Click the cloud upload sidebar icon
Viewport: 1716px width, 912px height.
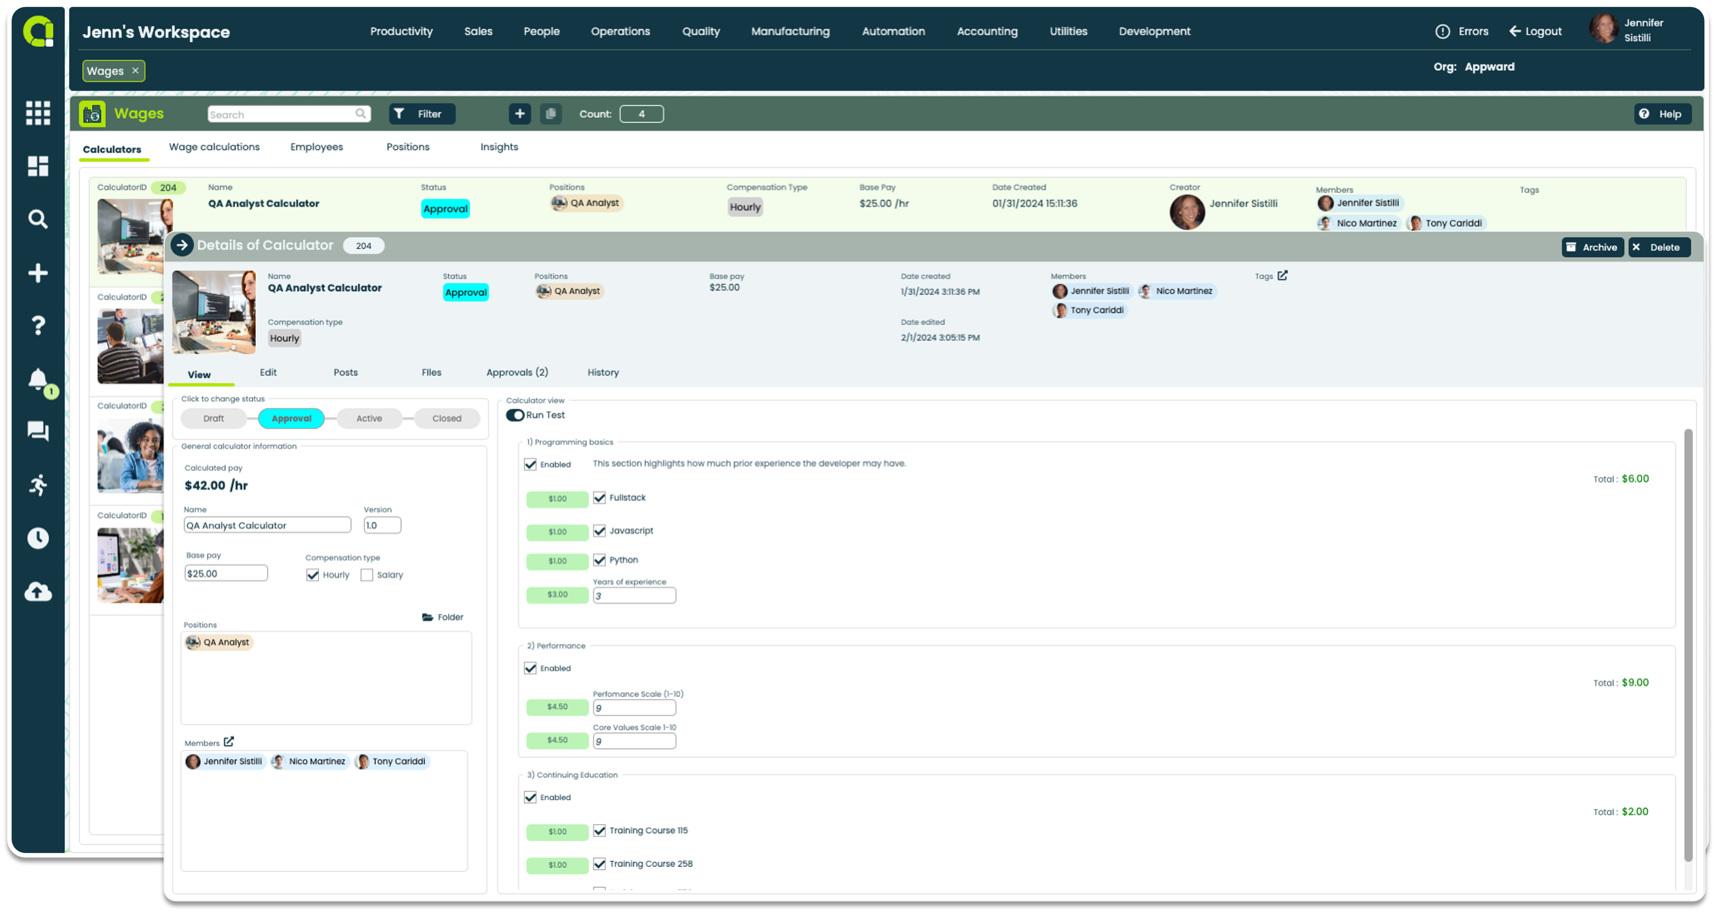[38, 592]
